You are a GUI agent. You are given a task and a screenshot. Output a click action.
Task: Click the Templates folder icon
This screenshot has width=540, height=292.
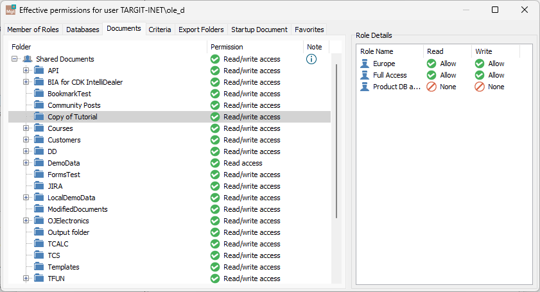pos(39,267)
